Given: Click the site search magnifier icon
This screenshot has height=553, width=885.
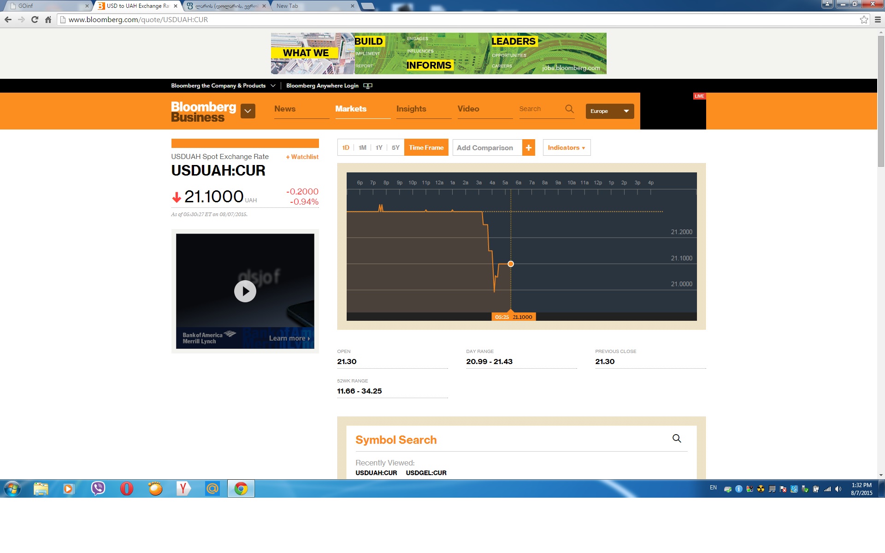Looking at the screenshot, I should coord(569,109).
